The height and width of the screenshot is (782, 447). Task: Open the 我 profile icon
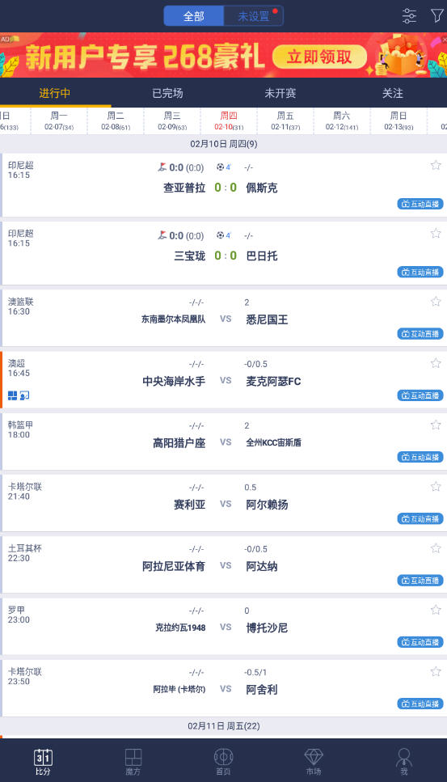click(403, 762)
